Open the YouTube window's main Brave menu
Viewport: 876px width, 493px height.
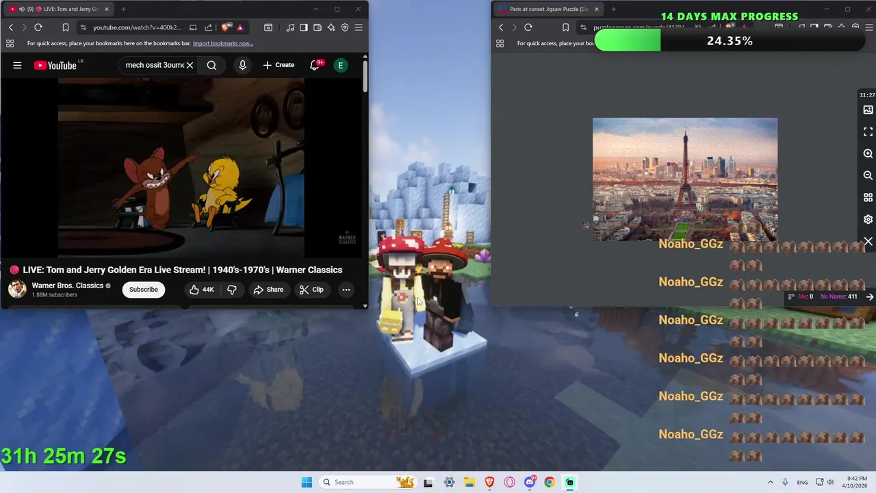coord(359,27)
